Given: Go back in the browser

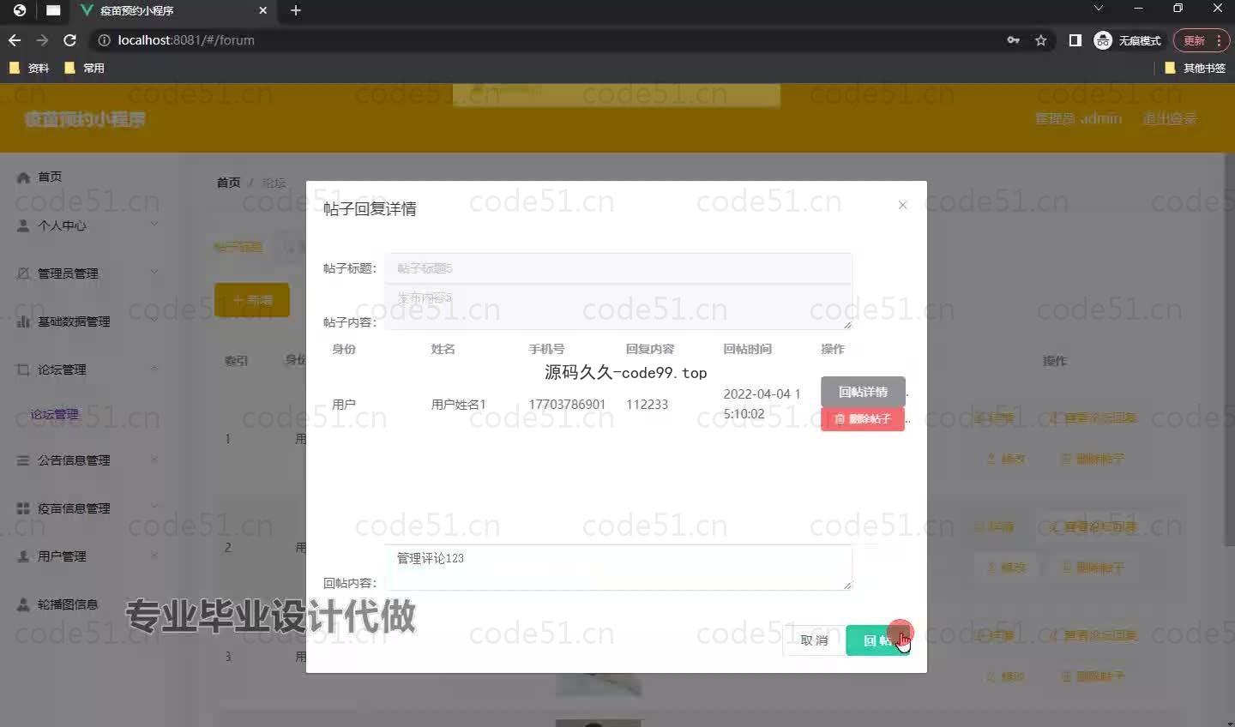Looking at the screenshot, I should [x=15, y=40].
